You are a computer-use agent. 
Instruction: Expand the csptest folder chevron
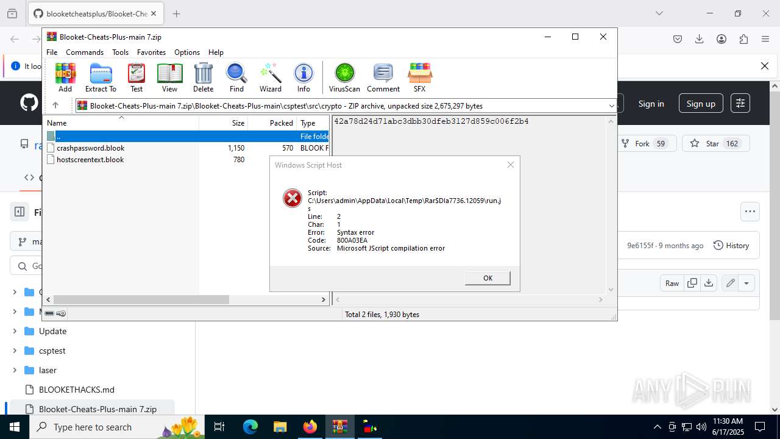click(x=15, y=351)
